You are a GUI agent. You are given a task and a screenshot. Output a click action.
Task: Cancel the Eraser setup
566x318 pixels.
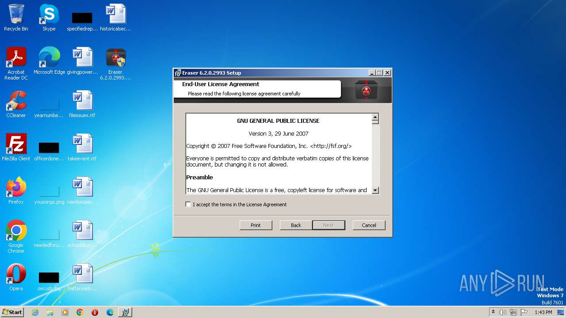(x=369, y=225)
